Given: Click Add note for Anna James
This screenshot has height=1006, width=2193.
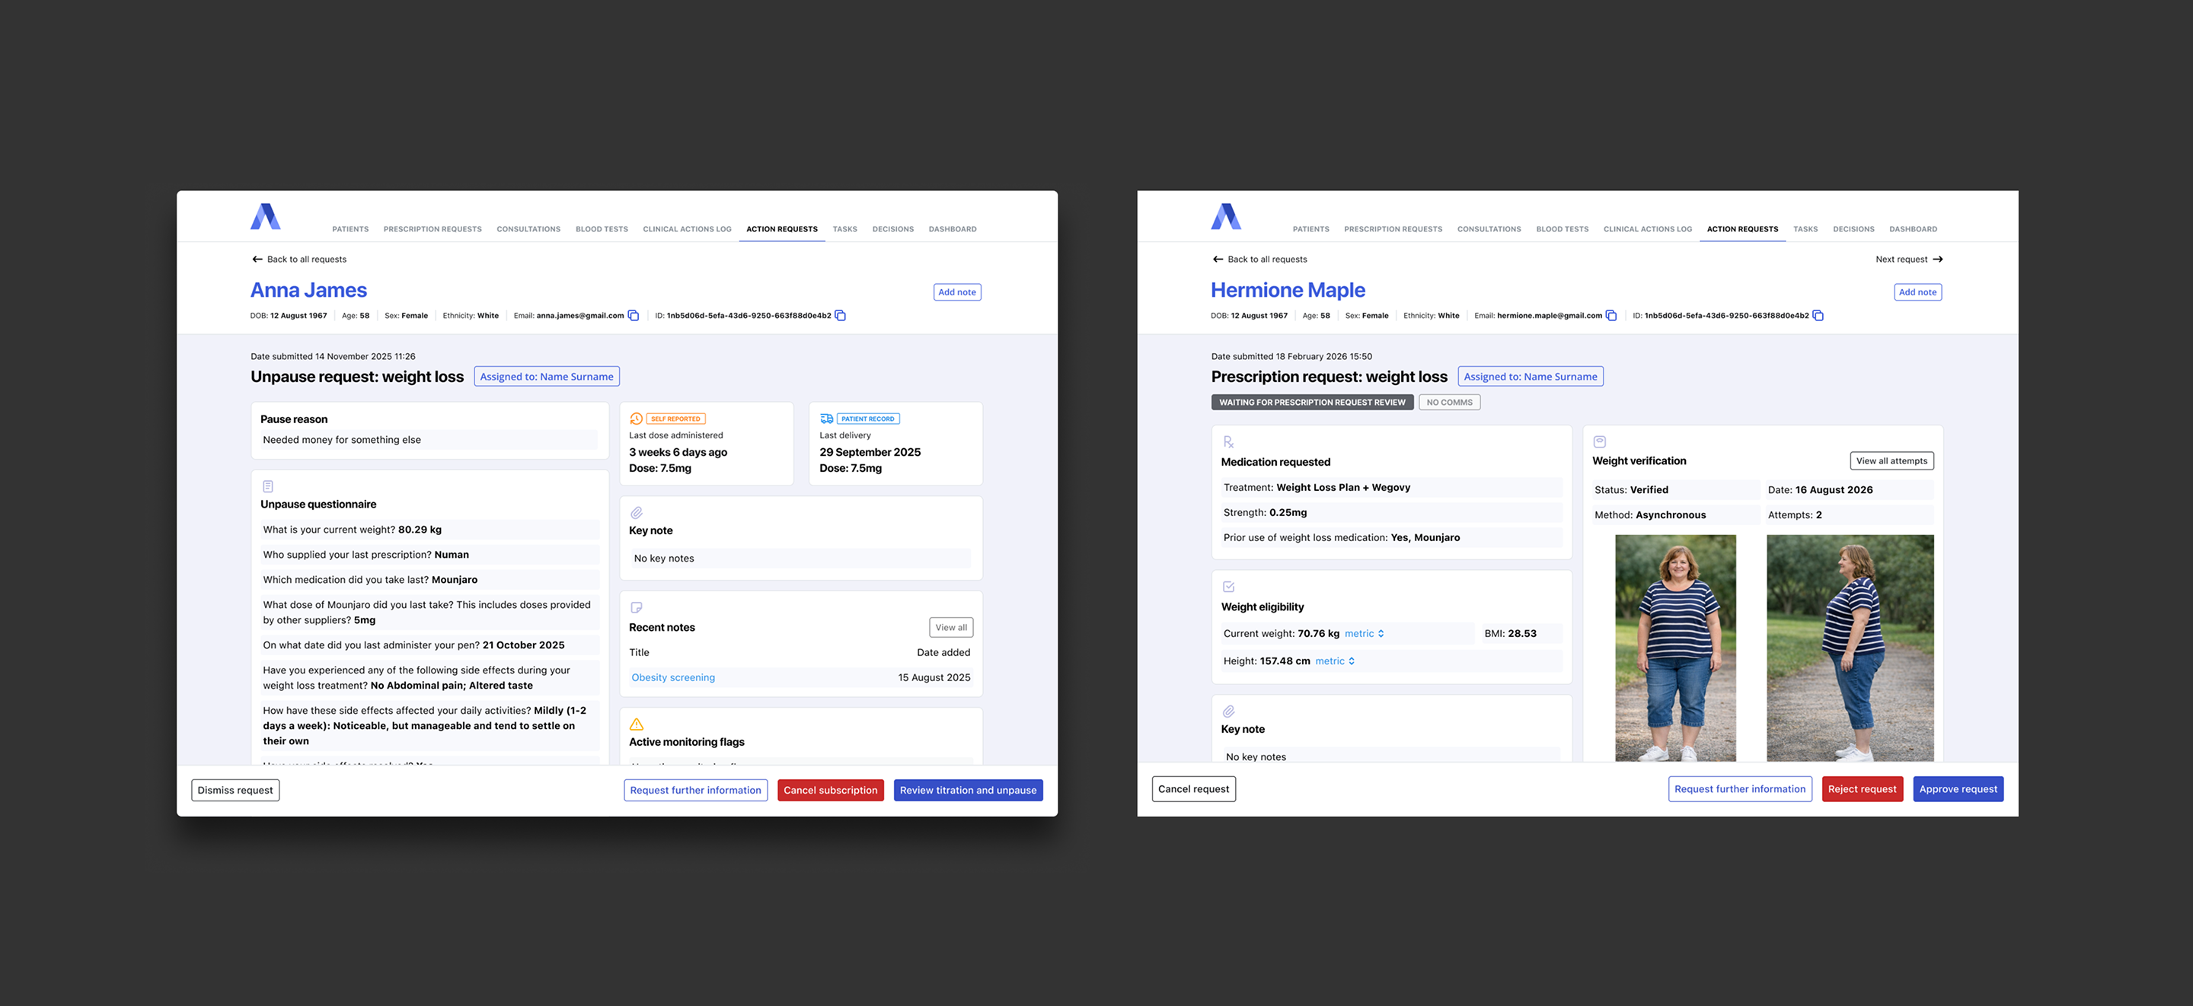Looking at the screenshot, I should tap(957, 292).
